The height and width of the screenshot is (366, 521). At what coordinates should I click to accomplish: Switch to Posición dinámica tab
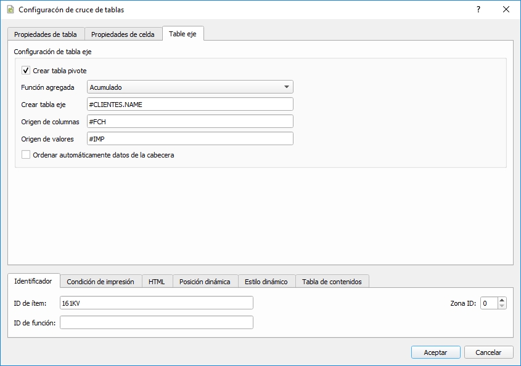[x=205, y=282]
